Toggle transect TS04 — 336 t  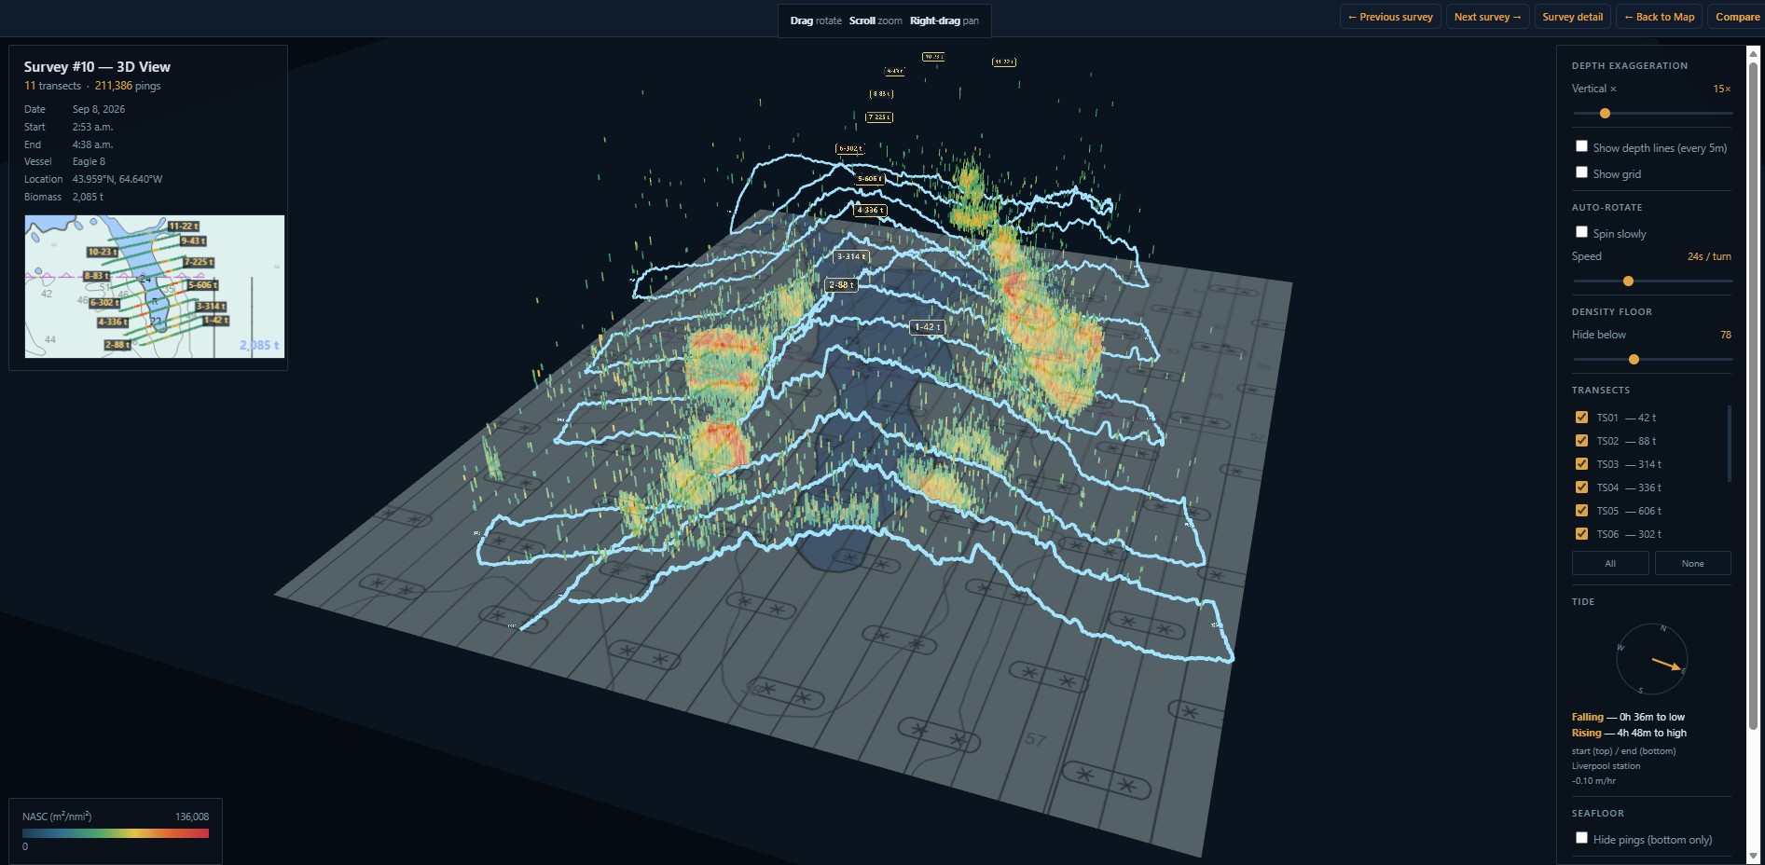[x=1581, y=487]
